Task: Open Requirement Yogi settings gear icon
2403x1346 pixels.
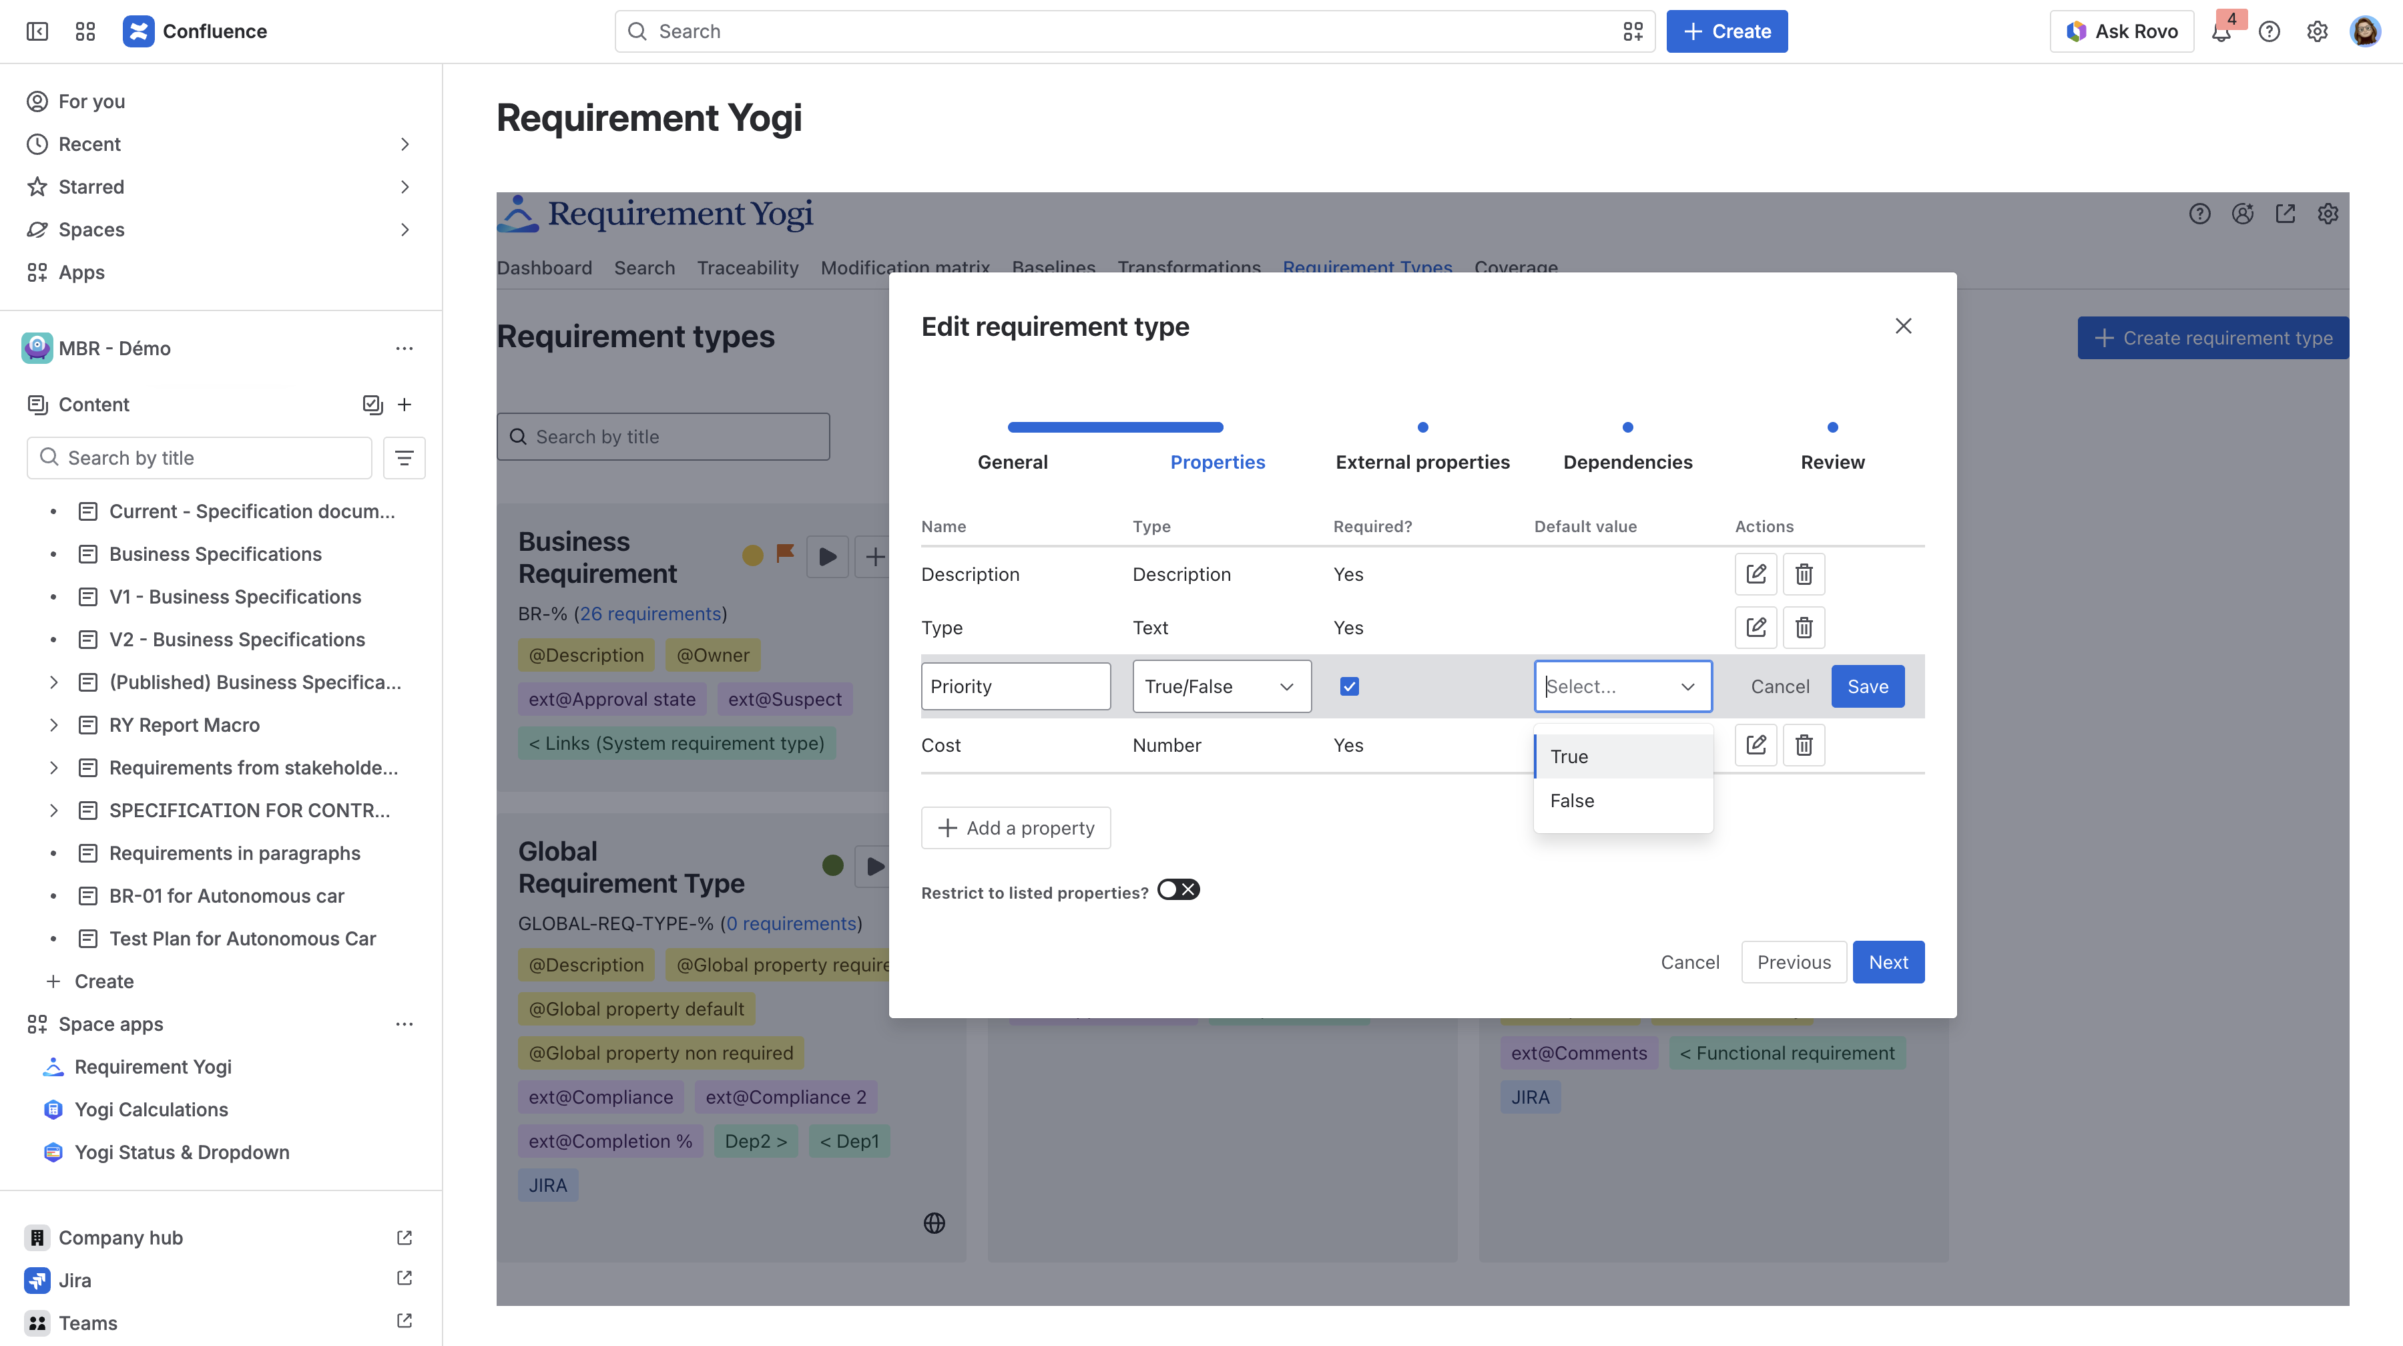Action: pyautogui.click(x=2328, y=214)
